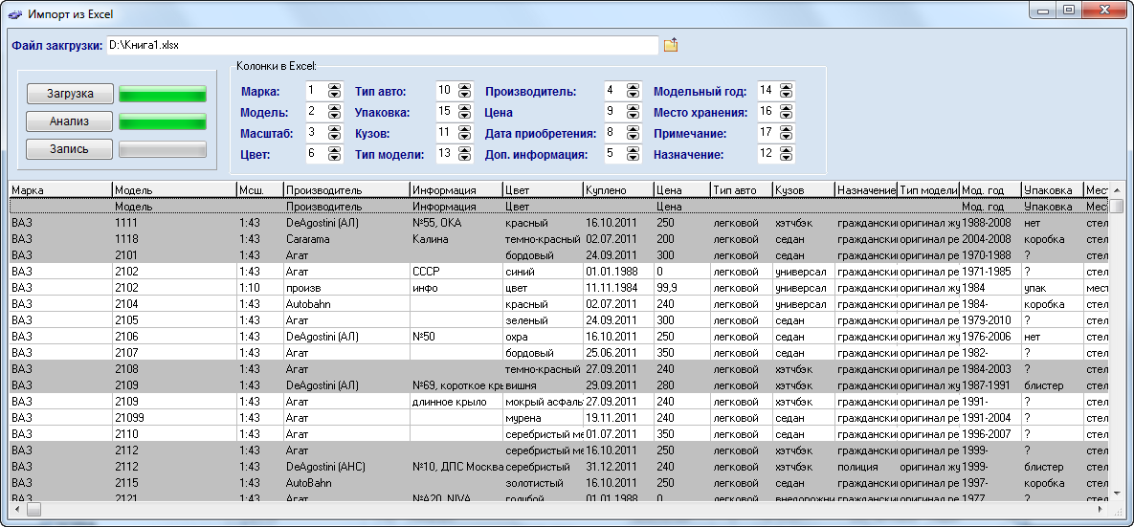Click the Производитель table column header

346,190
